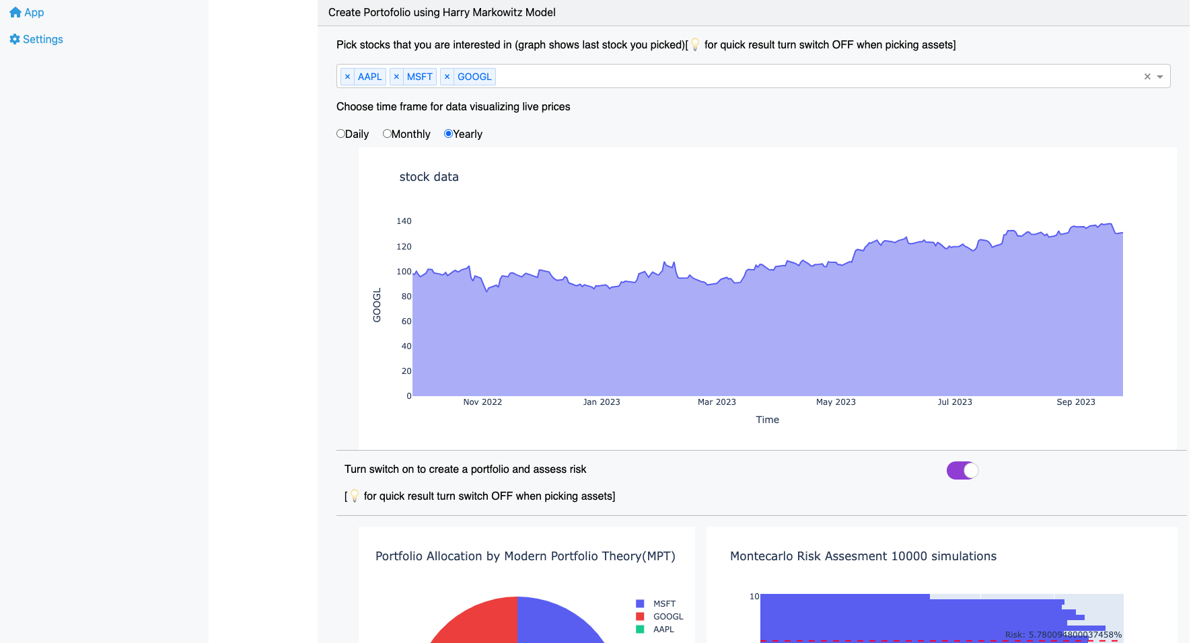Click the 'Sep 2023' axis tick
This screenshot has height=643, width=1193.
(x=1076, y=402)
